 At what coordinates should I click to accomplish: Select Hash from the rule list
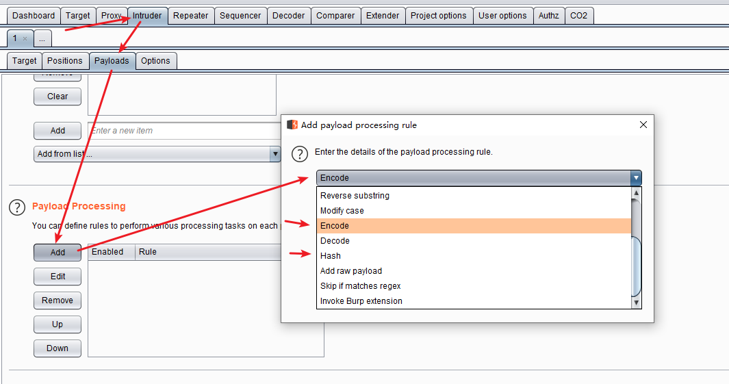331,256
